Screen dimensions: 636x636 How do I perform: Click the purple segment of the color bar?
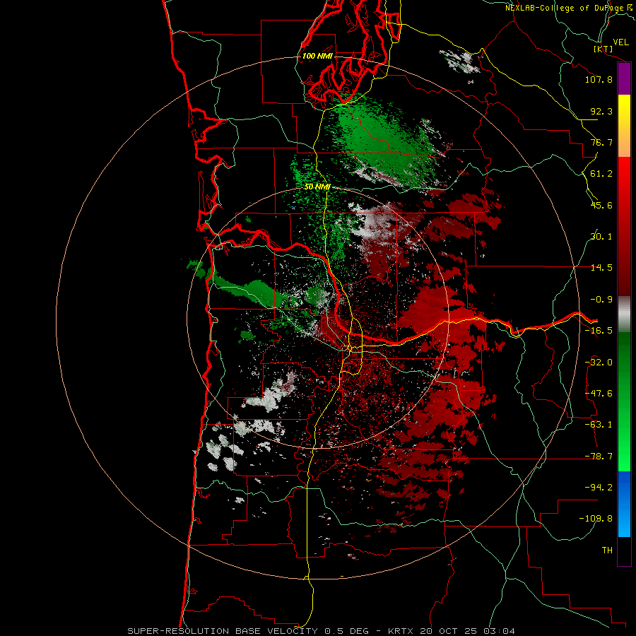[624, 79]
